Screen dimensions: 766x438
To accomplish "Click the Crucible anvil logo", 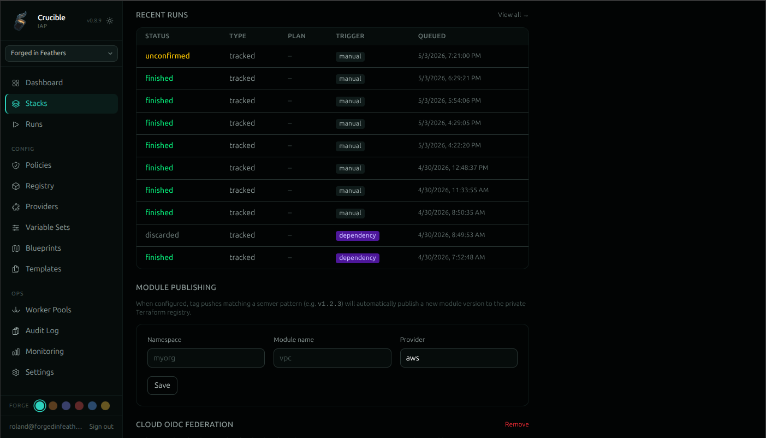I will (x=20, y=21).
